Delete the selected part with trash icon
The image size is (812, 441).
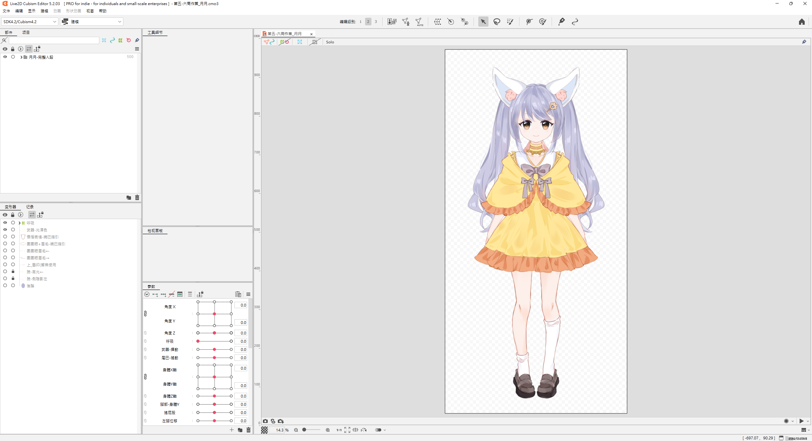pyautogui.click(x=137, y=198)
